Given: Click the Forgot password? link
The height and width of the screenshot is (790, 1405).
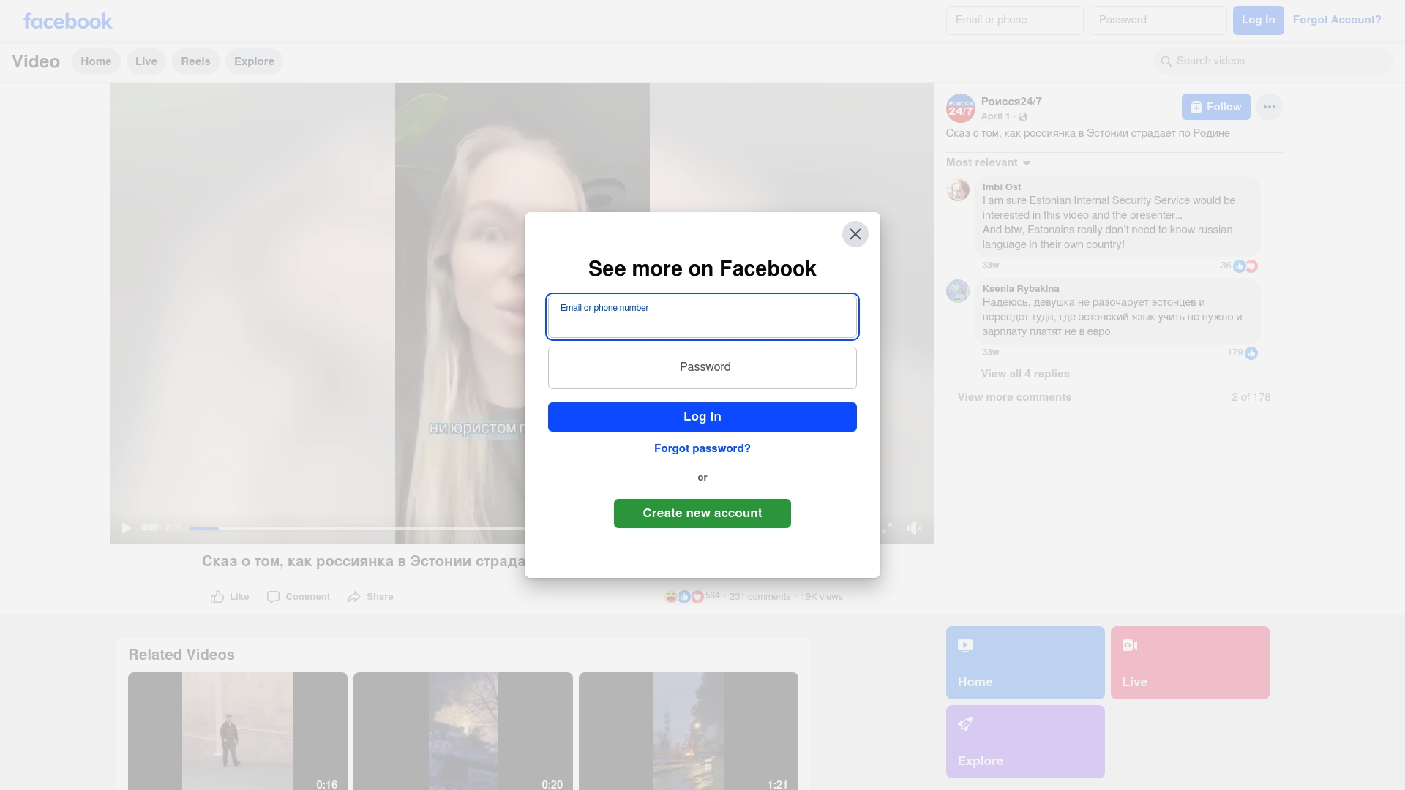Looking at the screenshot, I should click(x=702, y=448).
